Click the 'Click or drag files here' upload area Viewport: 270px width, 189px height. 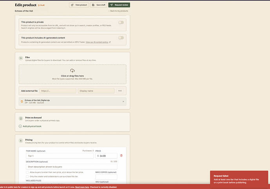tap(72, 74)
